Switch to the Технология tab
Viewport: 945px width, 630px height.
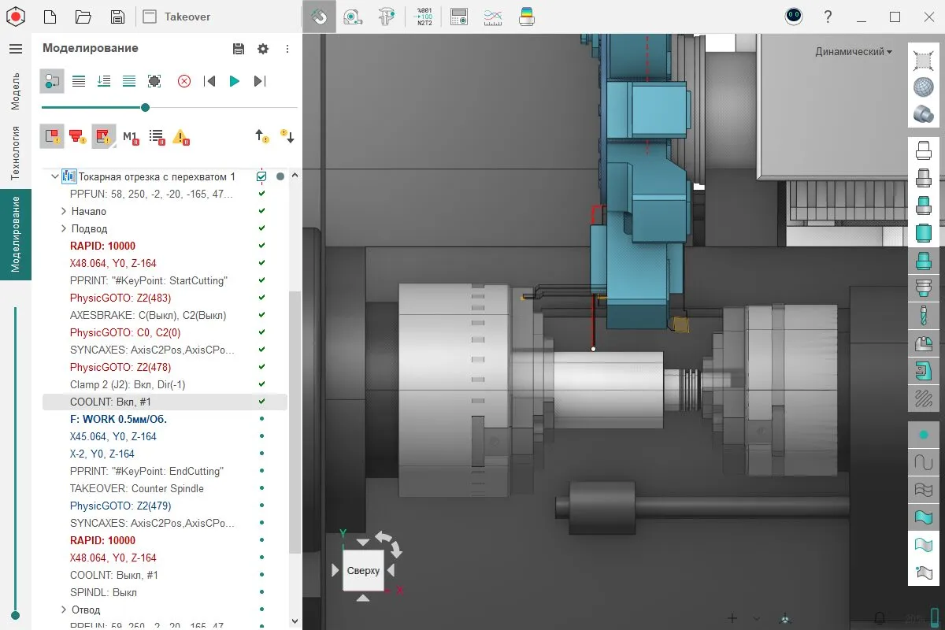[x=15, y=153]
